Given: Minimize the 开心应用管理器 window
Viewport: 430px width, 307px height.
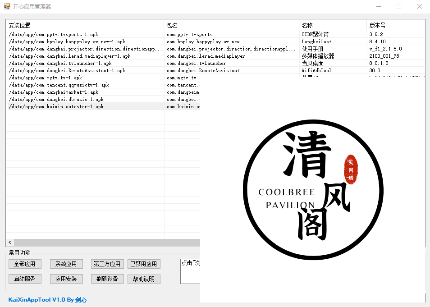Looking at the screenshot, I should click(x=379, y=6).
